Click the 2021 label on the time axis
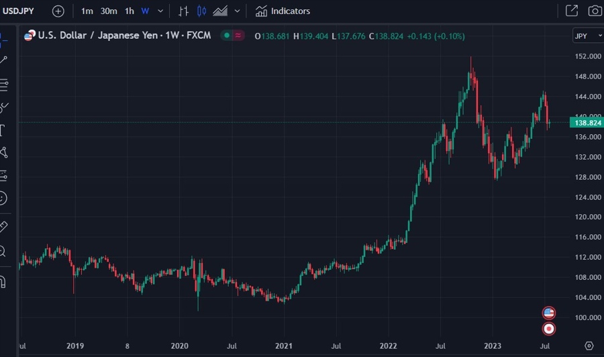 click(x=283, y=346)
